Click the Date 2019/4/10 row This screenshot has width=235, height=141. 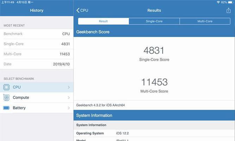[37, 64]
